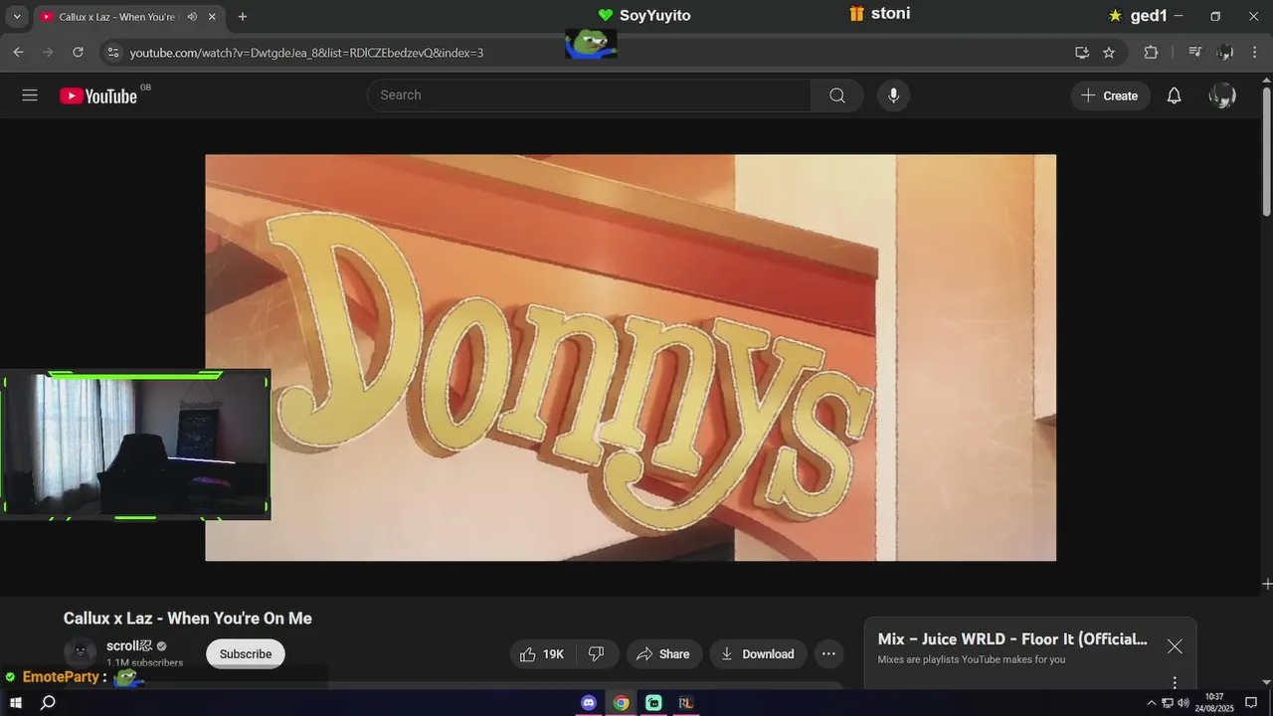Open a new browser tab
The image size is (1273, 716).
coord(243,17)
